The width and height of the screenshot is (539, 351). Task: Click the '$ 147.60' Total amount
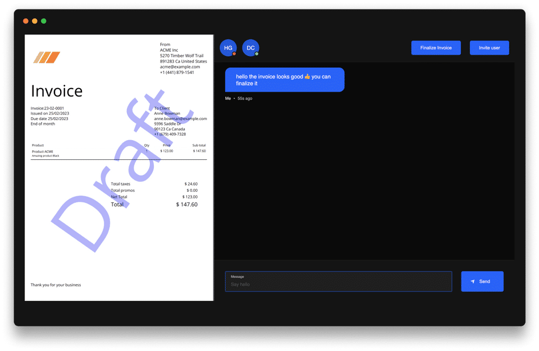point(186,204)
